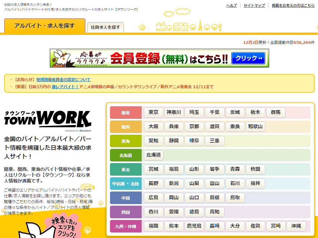Click 掲載をお考えの方はこちら link
The image size is (318, 238).
(x=293, y=5)
